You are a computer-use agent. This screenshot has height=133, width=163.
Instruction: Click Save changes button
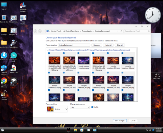tap(120, 121)
